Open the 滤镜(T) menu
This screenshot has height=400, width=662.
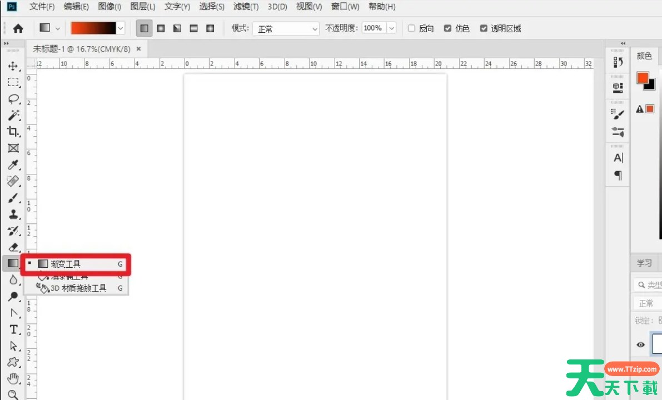(x=246, y=7)
